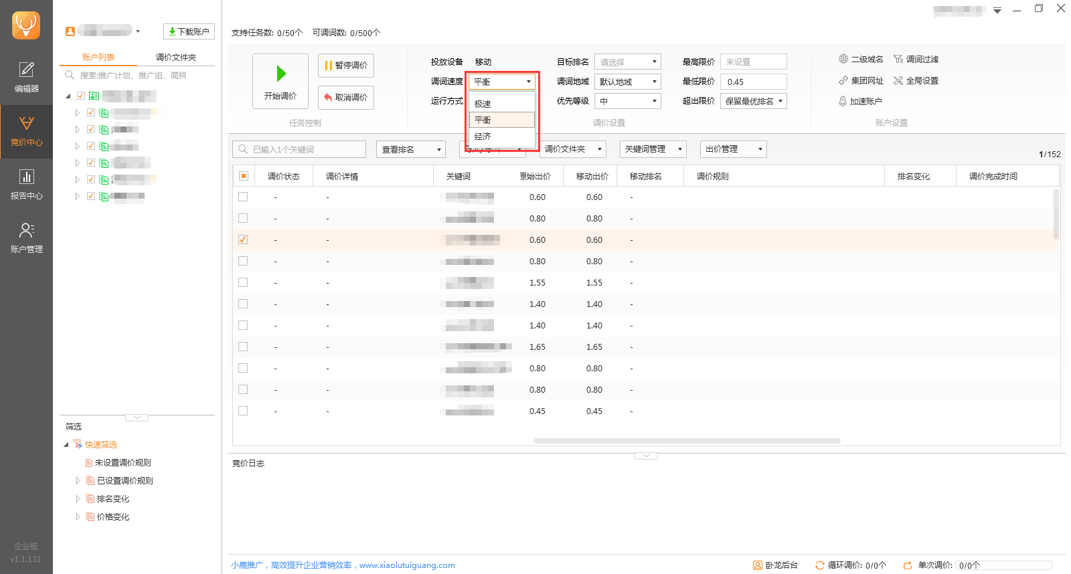
Task: Collapse the 竞价日志 panel with splitter arrow
Action: 646,456
